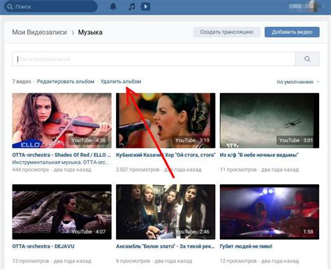Open the sort order dropdown "по умолчанию"
Screen dimensions: 331x270
point(297,82)
